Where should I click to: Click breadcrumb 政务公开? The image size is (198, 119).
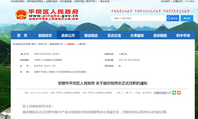coord(43,44)
